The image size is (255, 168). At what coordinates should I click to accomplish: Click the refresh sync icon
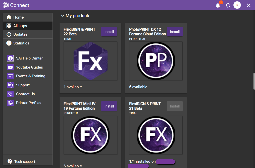click(228, 5)
